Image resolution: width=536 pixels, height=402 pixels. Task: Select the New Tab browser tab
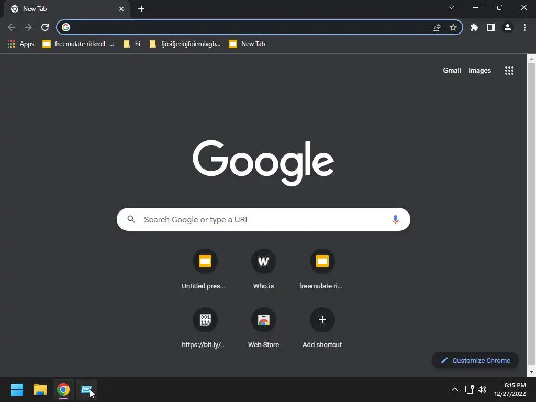point(67,9)
